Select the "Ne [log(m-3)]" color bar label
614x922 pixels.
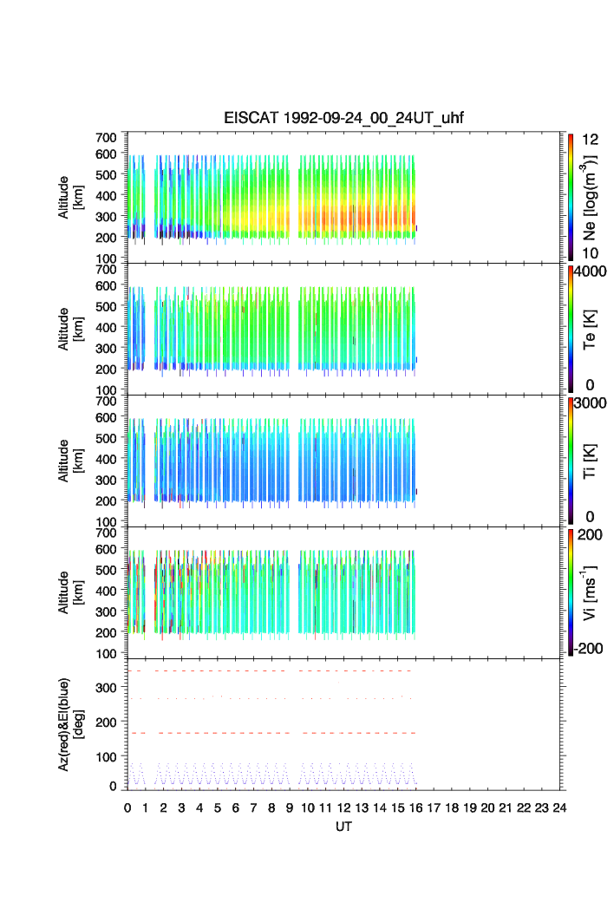pos(590,198)
